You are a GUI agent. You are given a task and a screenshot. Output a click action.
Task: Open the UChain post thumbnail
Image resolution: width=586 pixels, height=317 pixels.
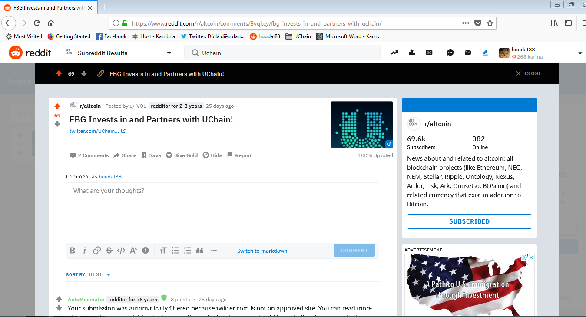tap(362, 125)
